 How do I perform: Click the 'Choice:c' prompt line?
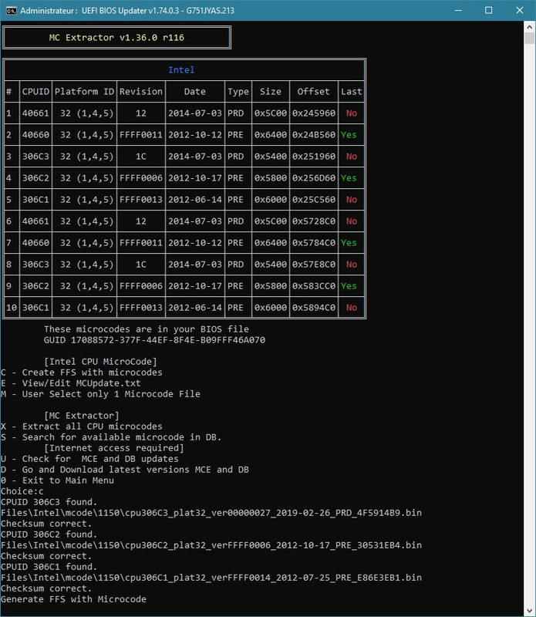(x=22, y=491)
